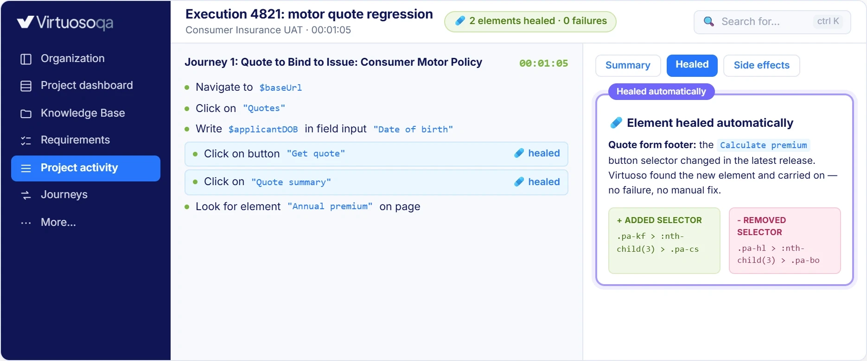Click "healed" label on Quote summary step
This screenshot has width=867, height=361.
tap(544, 182)
